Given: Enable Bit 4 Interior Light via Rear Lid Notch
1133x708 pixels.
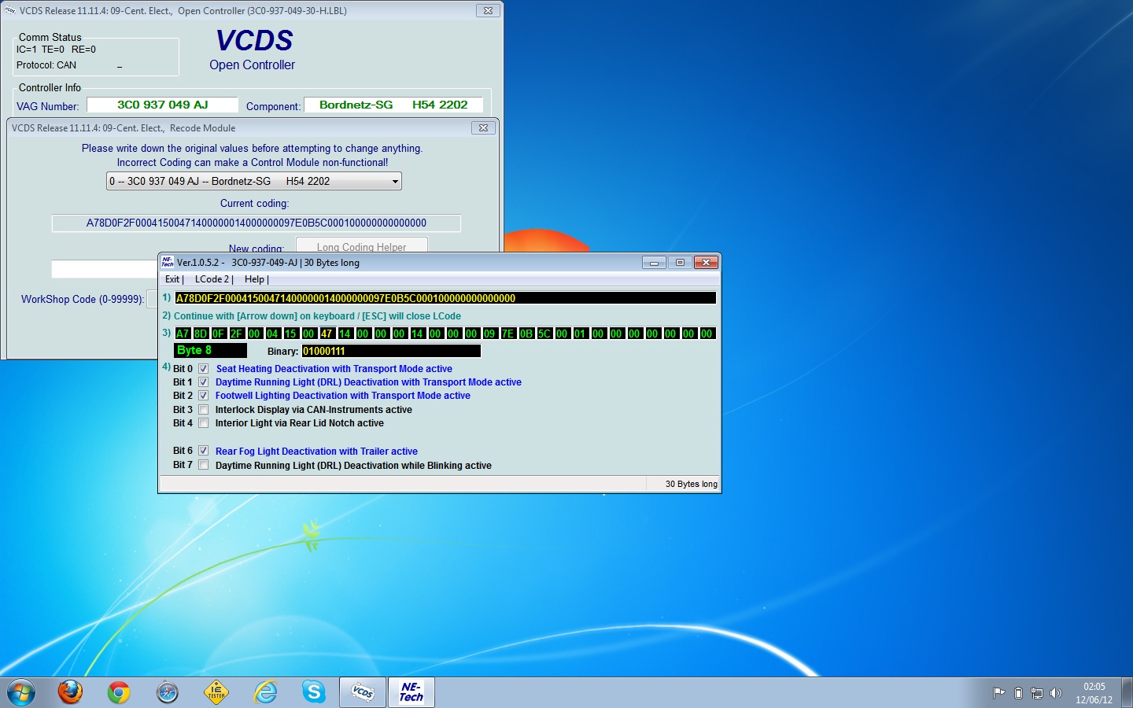Looking at the screenshot, I should (x=204, y=423).
